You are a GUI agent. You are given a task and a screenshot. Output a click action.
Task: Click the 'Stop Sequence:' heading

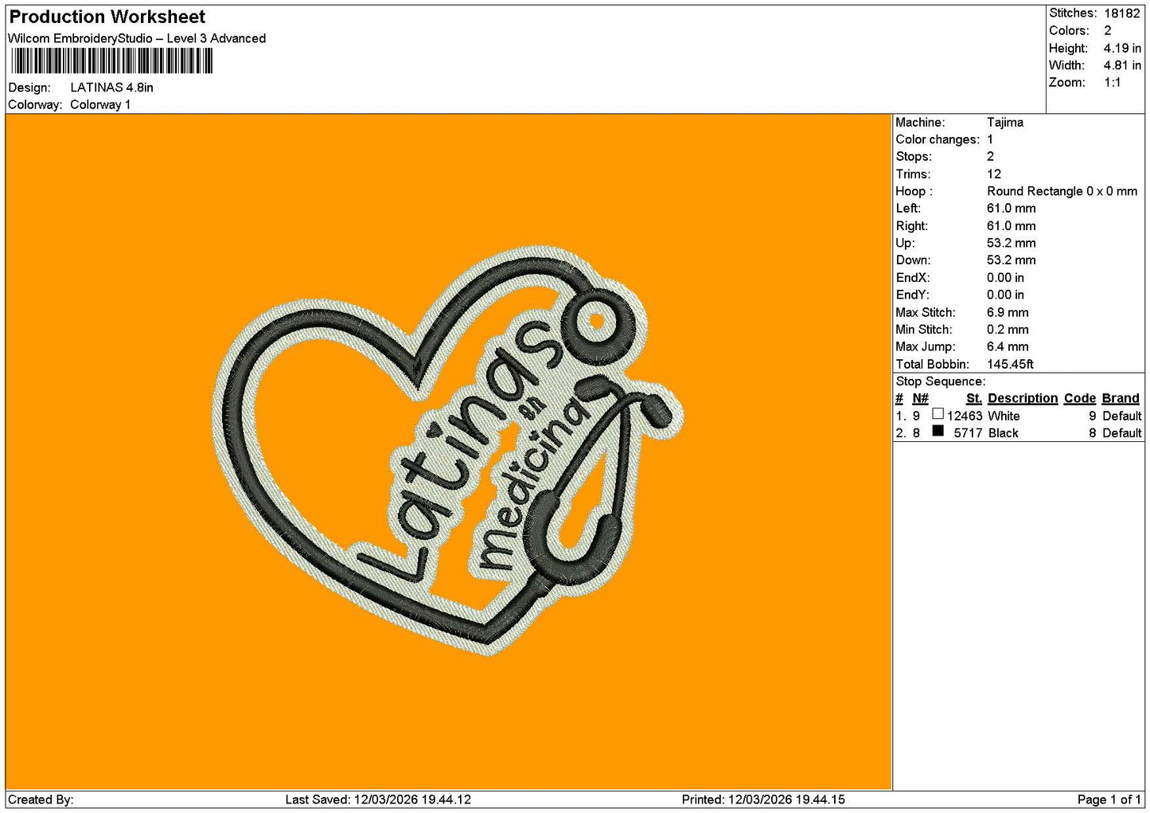940,381
